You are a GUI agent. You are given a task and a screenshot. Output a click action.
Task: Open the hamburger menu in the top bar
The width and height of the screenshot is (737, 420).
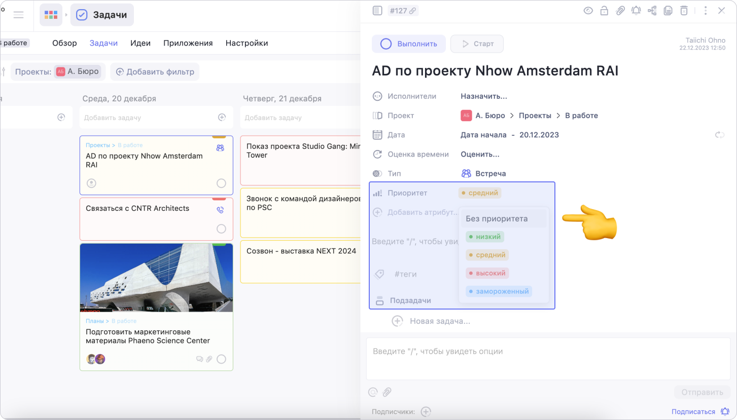click(x=19, y=15)
